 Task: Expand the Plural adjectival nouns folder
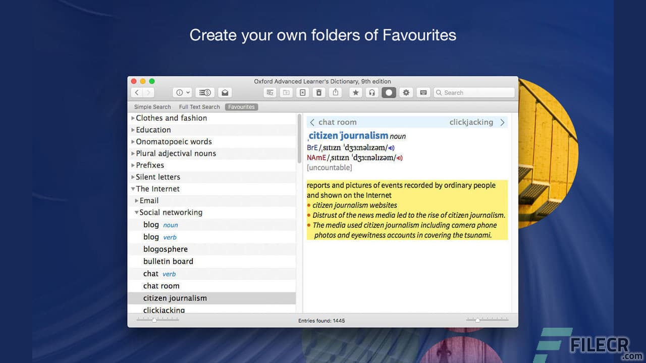coord(133,153)
